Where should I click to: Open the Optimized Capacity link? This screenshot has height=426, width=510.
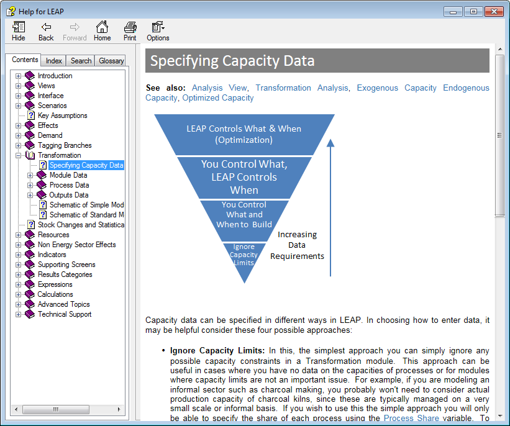[x=218, y=98]
